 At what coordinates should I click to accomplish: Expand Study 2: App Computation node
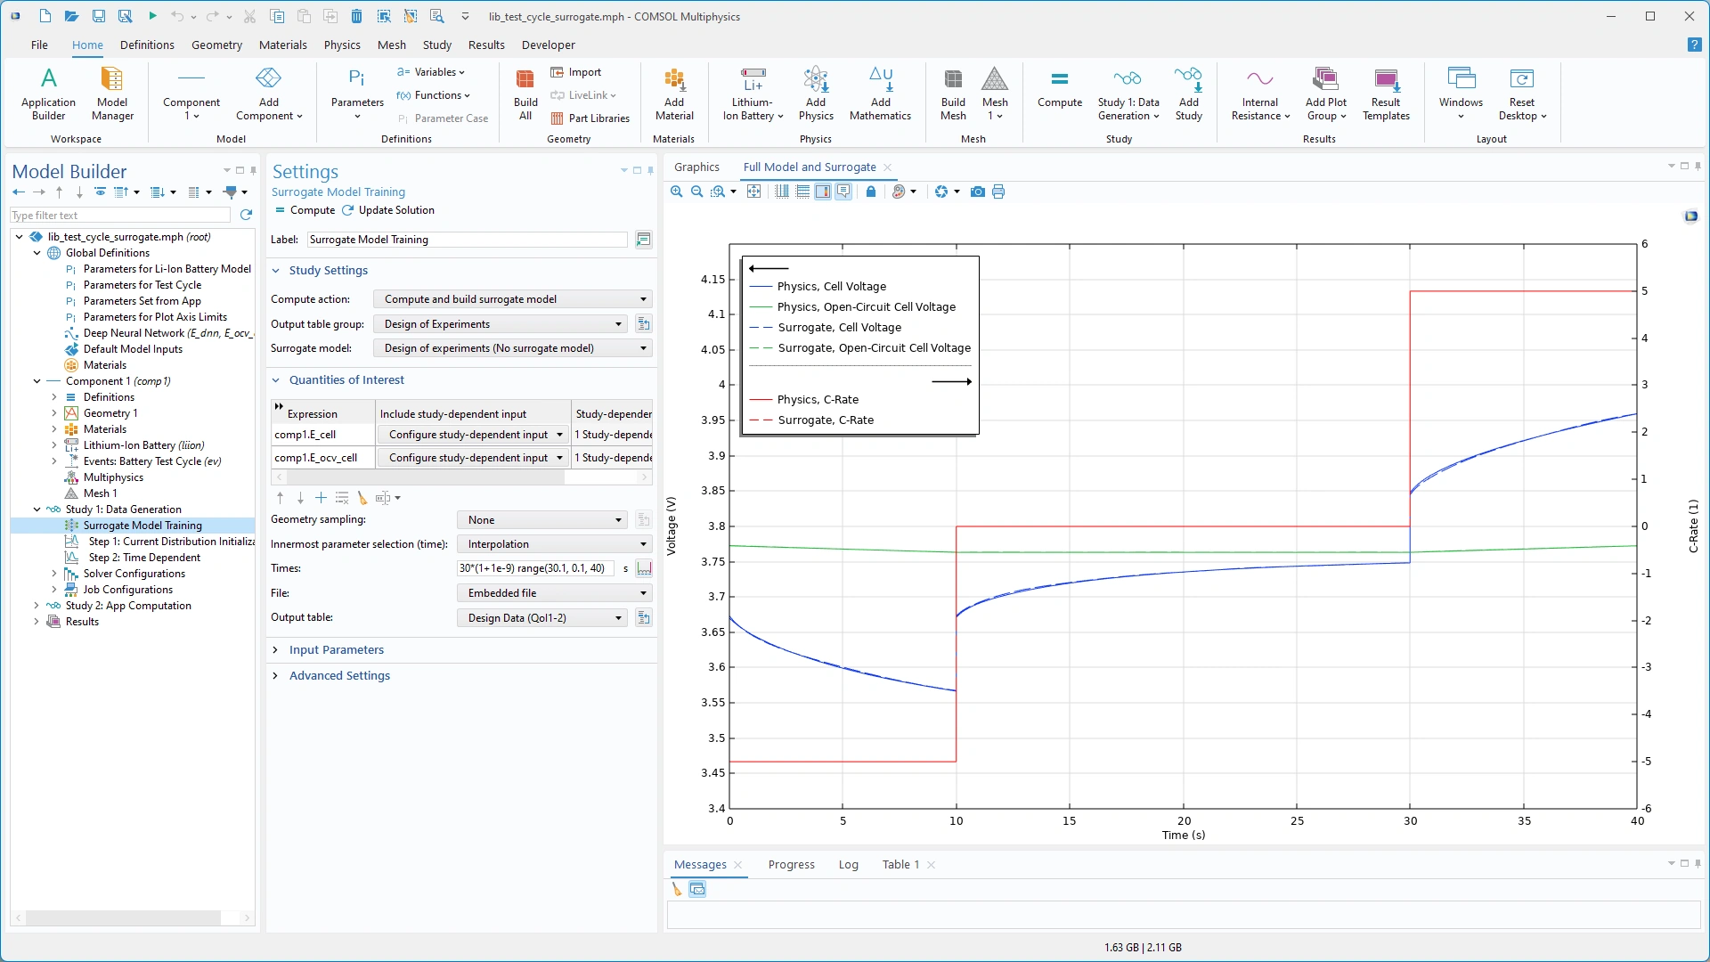[37, 606]
